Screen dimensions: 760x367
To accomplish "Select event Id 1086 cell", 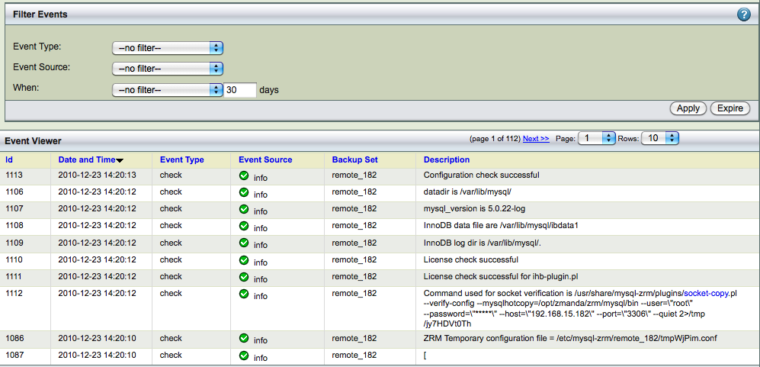I will tap(14, 338).
